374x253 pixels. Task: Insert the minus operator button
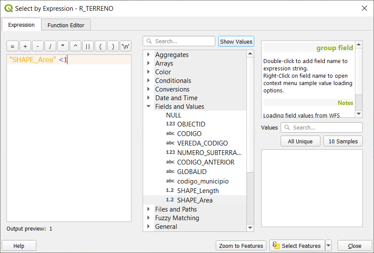[38, 46]
